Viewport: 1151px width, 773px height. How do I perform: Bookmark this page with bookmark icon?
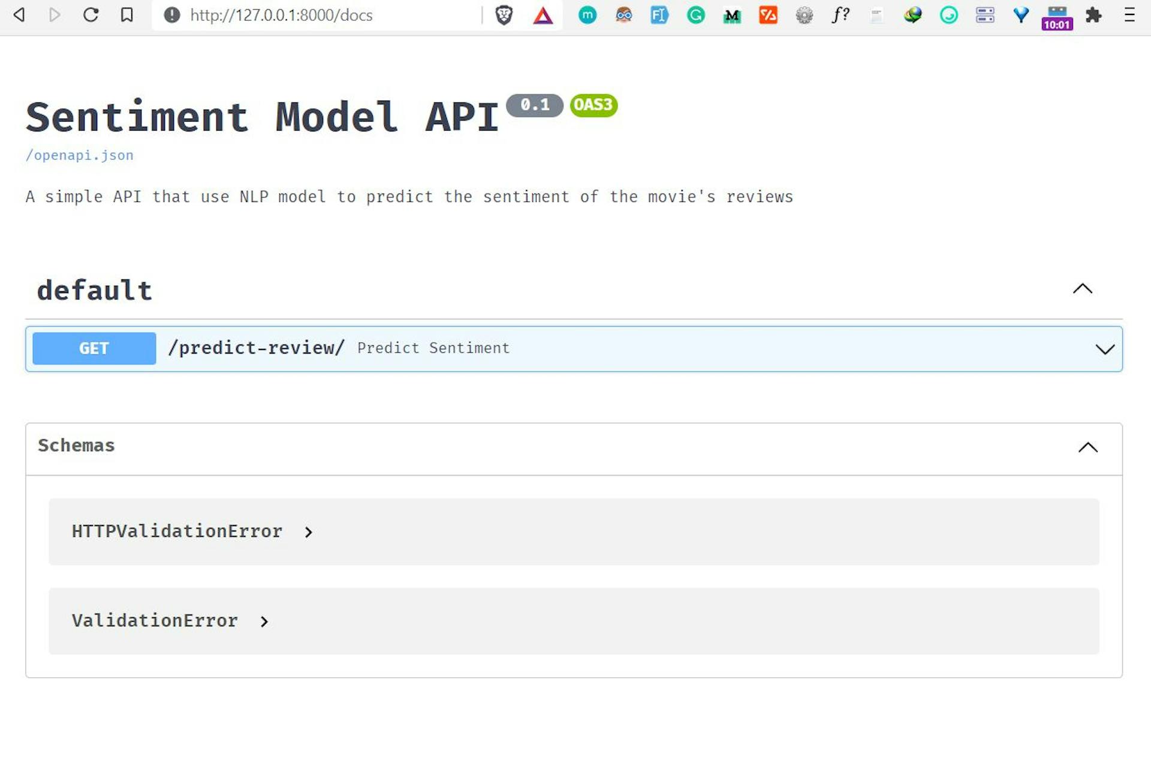coord(126,15)
